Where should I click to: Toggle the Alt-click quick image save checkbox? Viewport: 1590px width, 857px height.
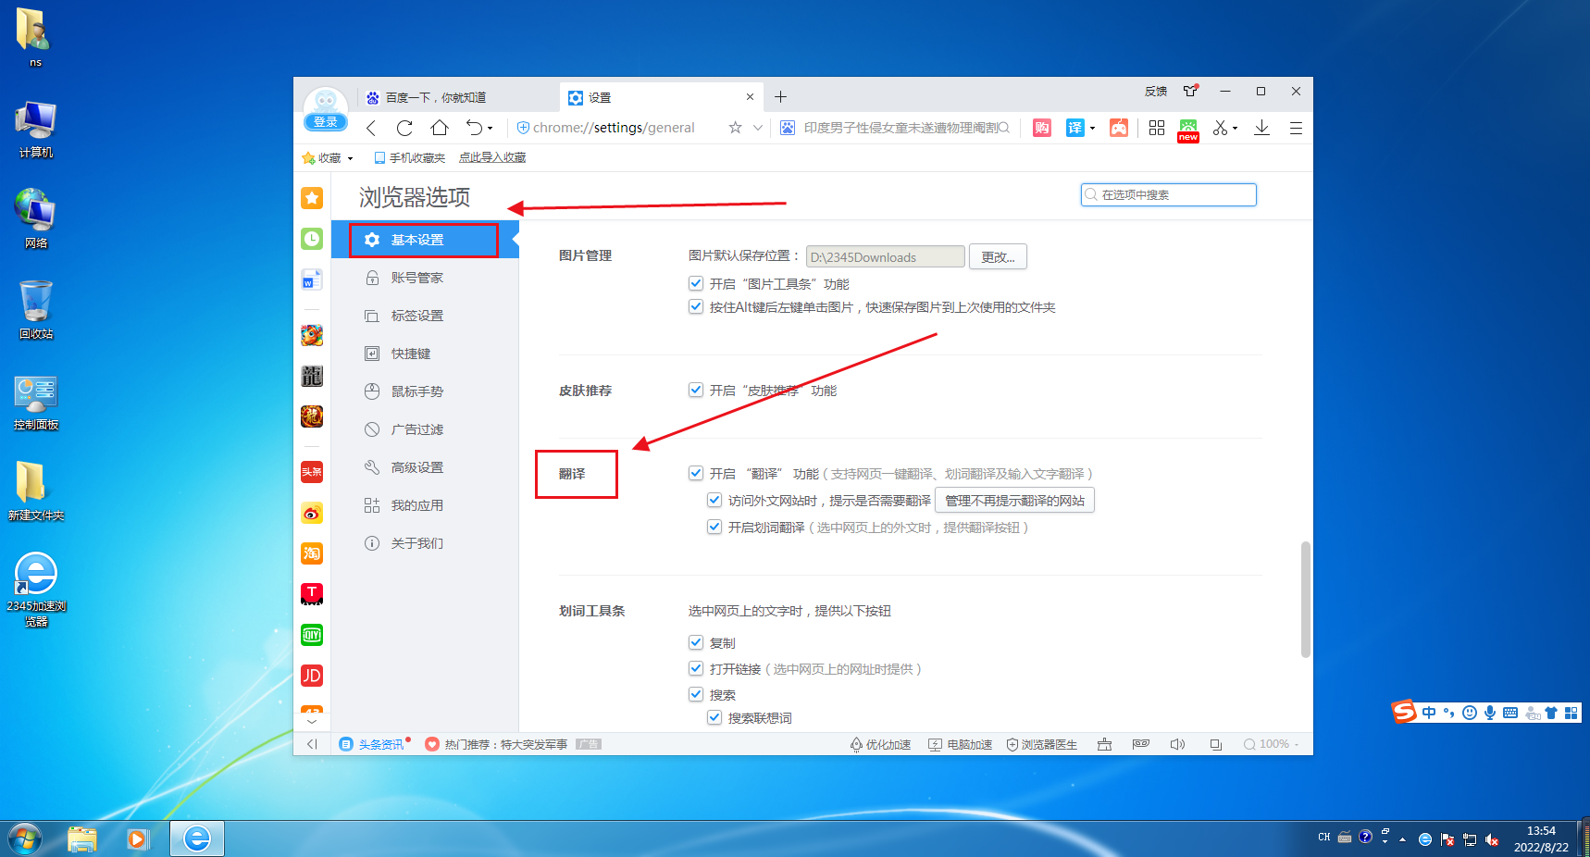tap(696, 306)
